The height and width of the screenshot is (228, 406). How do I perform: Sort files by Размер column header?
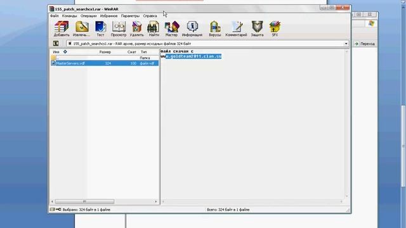(105, 52)
